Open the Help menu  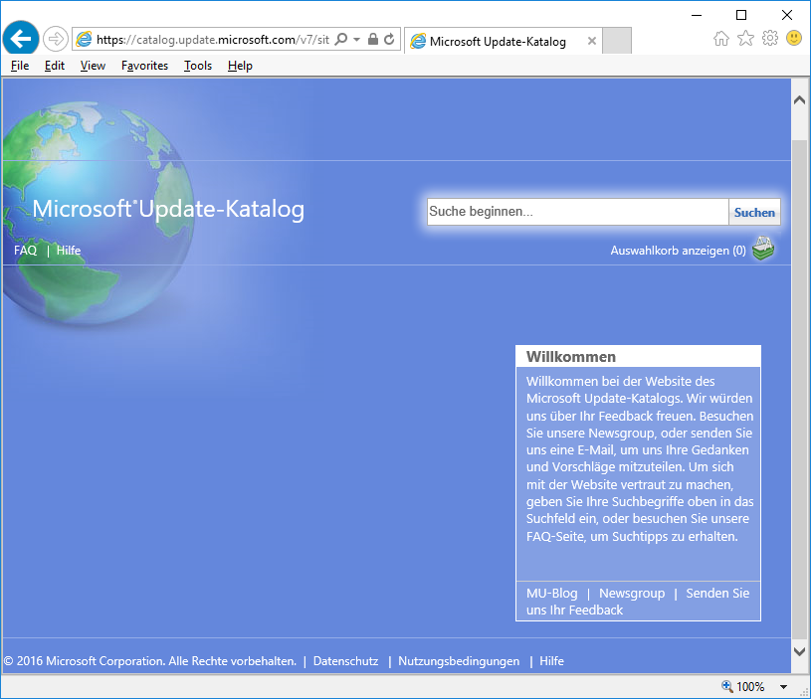[x=240, y=66]
